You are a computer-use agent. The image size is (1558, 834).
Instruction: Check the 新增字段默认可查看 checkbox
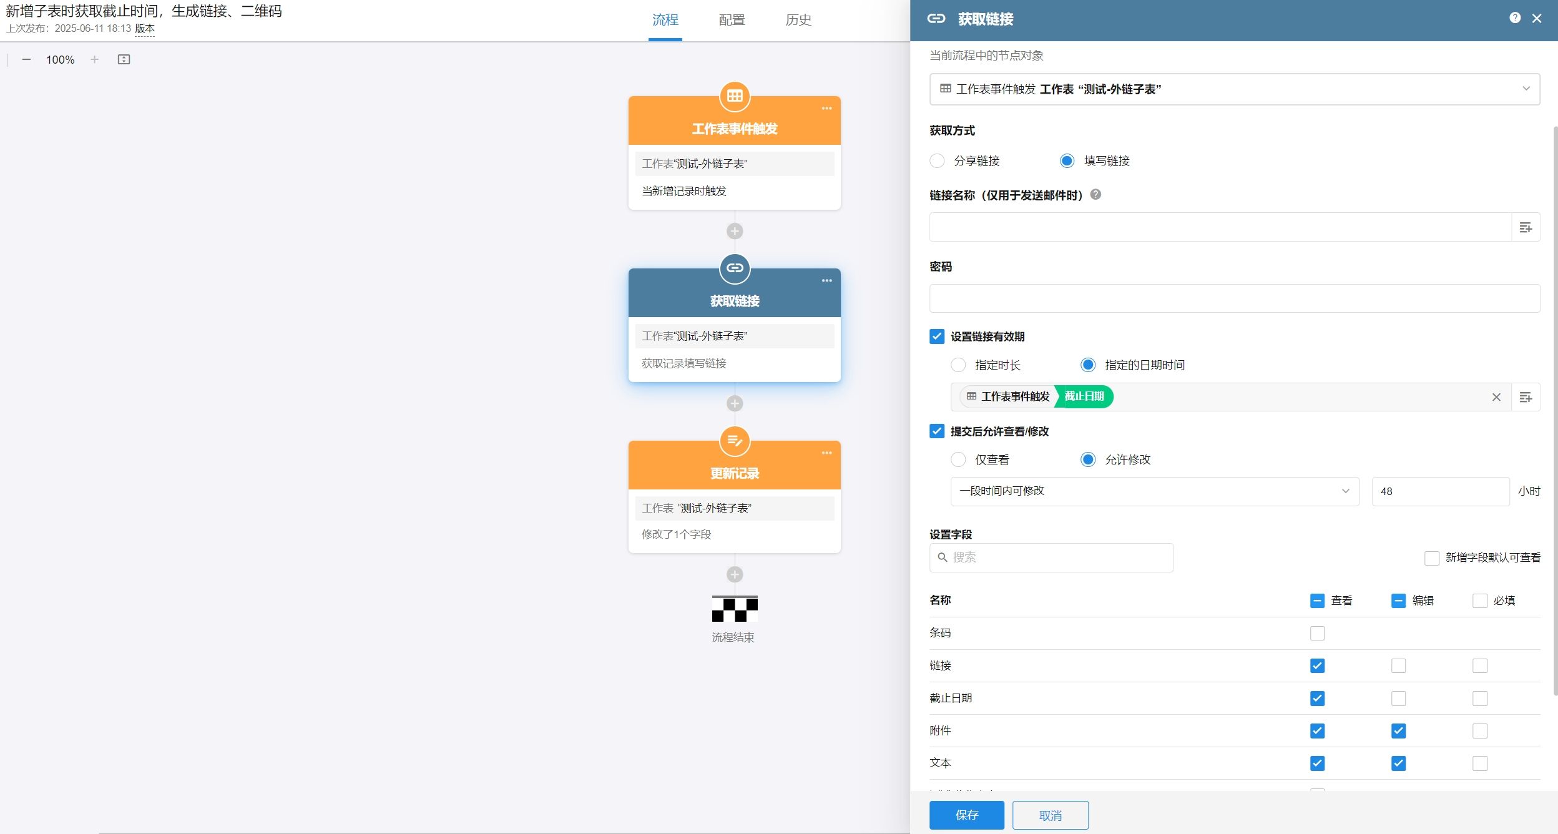[x=1431, y=557]
